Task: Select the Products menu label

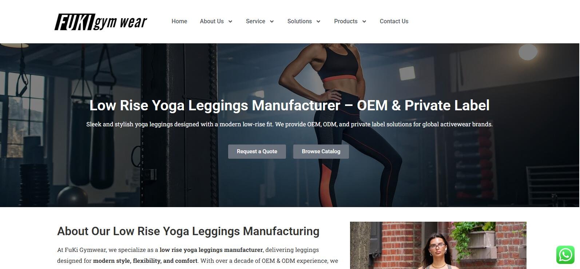Action: [x=346, y=21]
